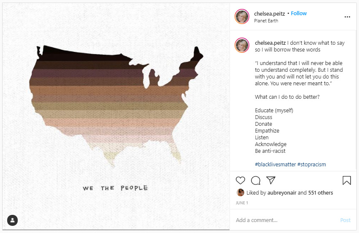The height and width of the screenshot is (233, 359).
Task: Open the #blacklivesmatter hashtag
Action: [x=275, y=165]
